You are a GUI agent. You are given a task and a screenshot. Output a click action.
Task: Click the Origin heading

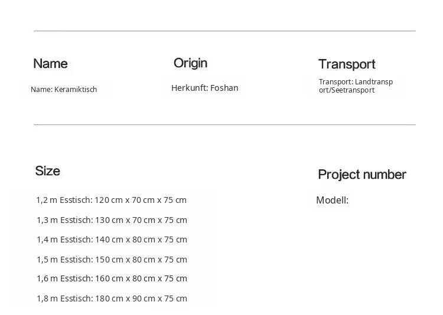[190, 63]
